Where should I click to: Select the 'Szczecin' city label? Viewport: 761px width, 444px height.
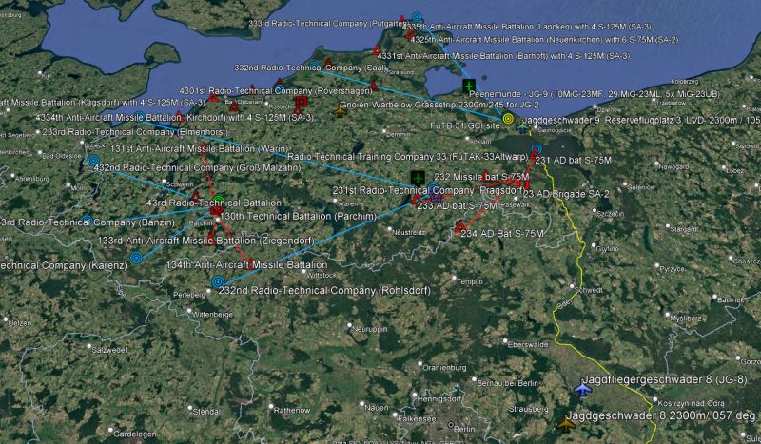click(x=609, y=214)
